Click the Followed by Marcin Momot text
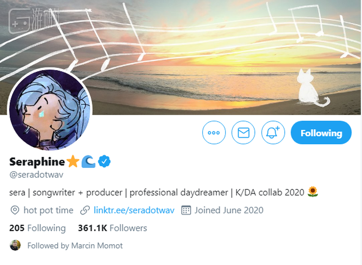Screen dimensions: 362x265 coord(75,246)
